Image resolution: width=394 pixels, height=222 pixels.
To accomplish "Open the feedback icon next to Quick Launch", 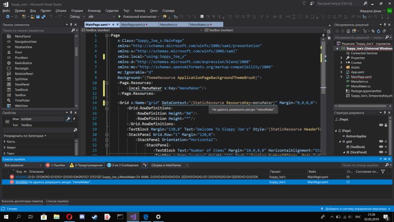I will [312, 3].
